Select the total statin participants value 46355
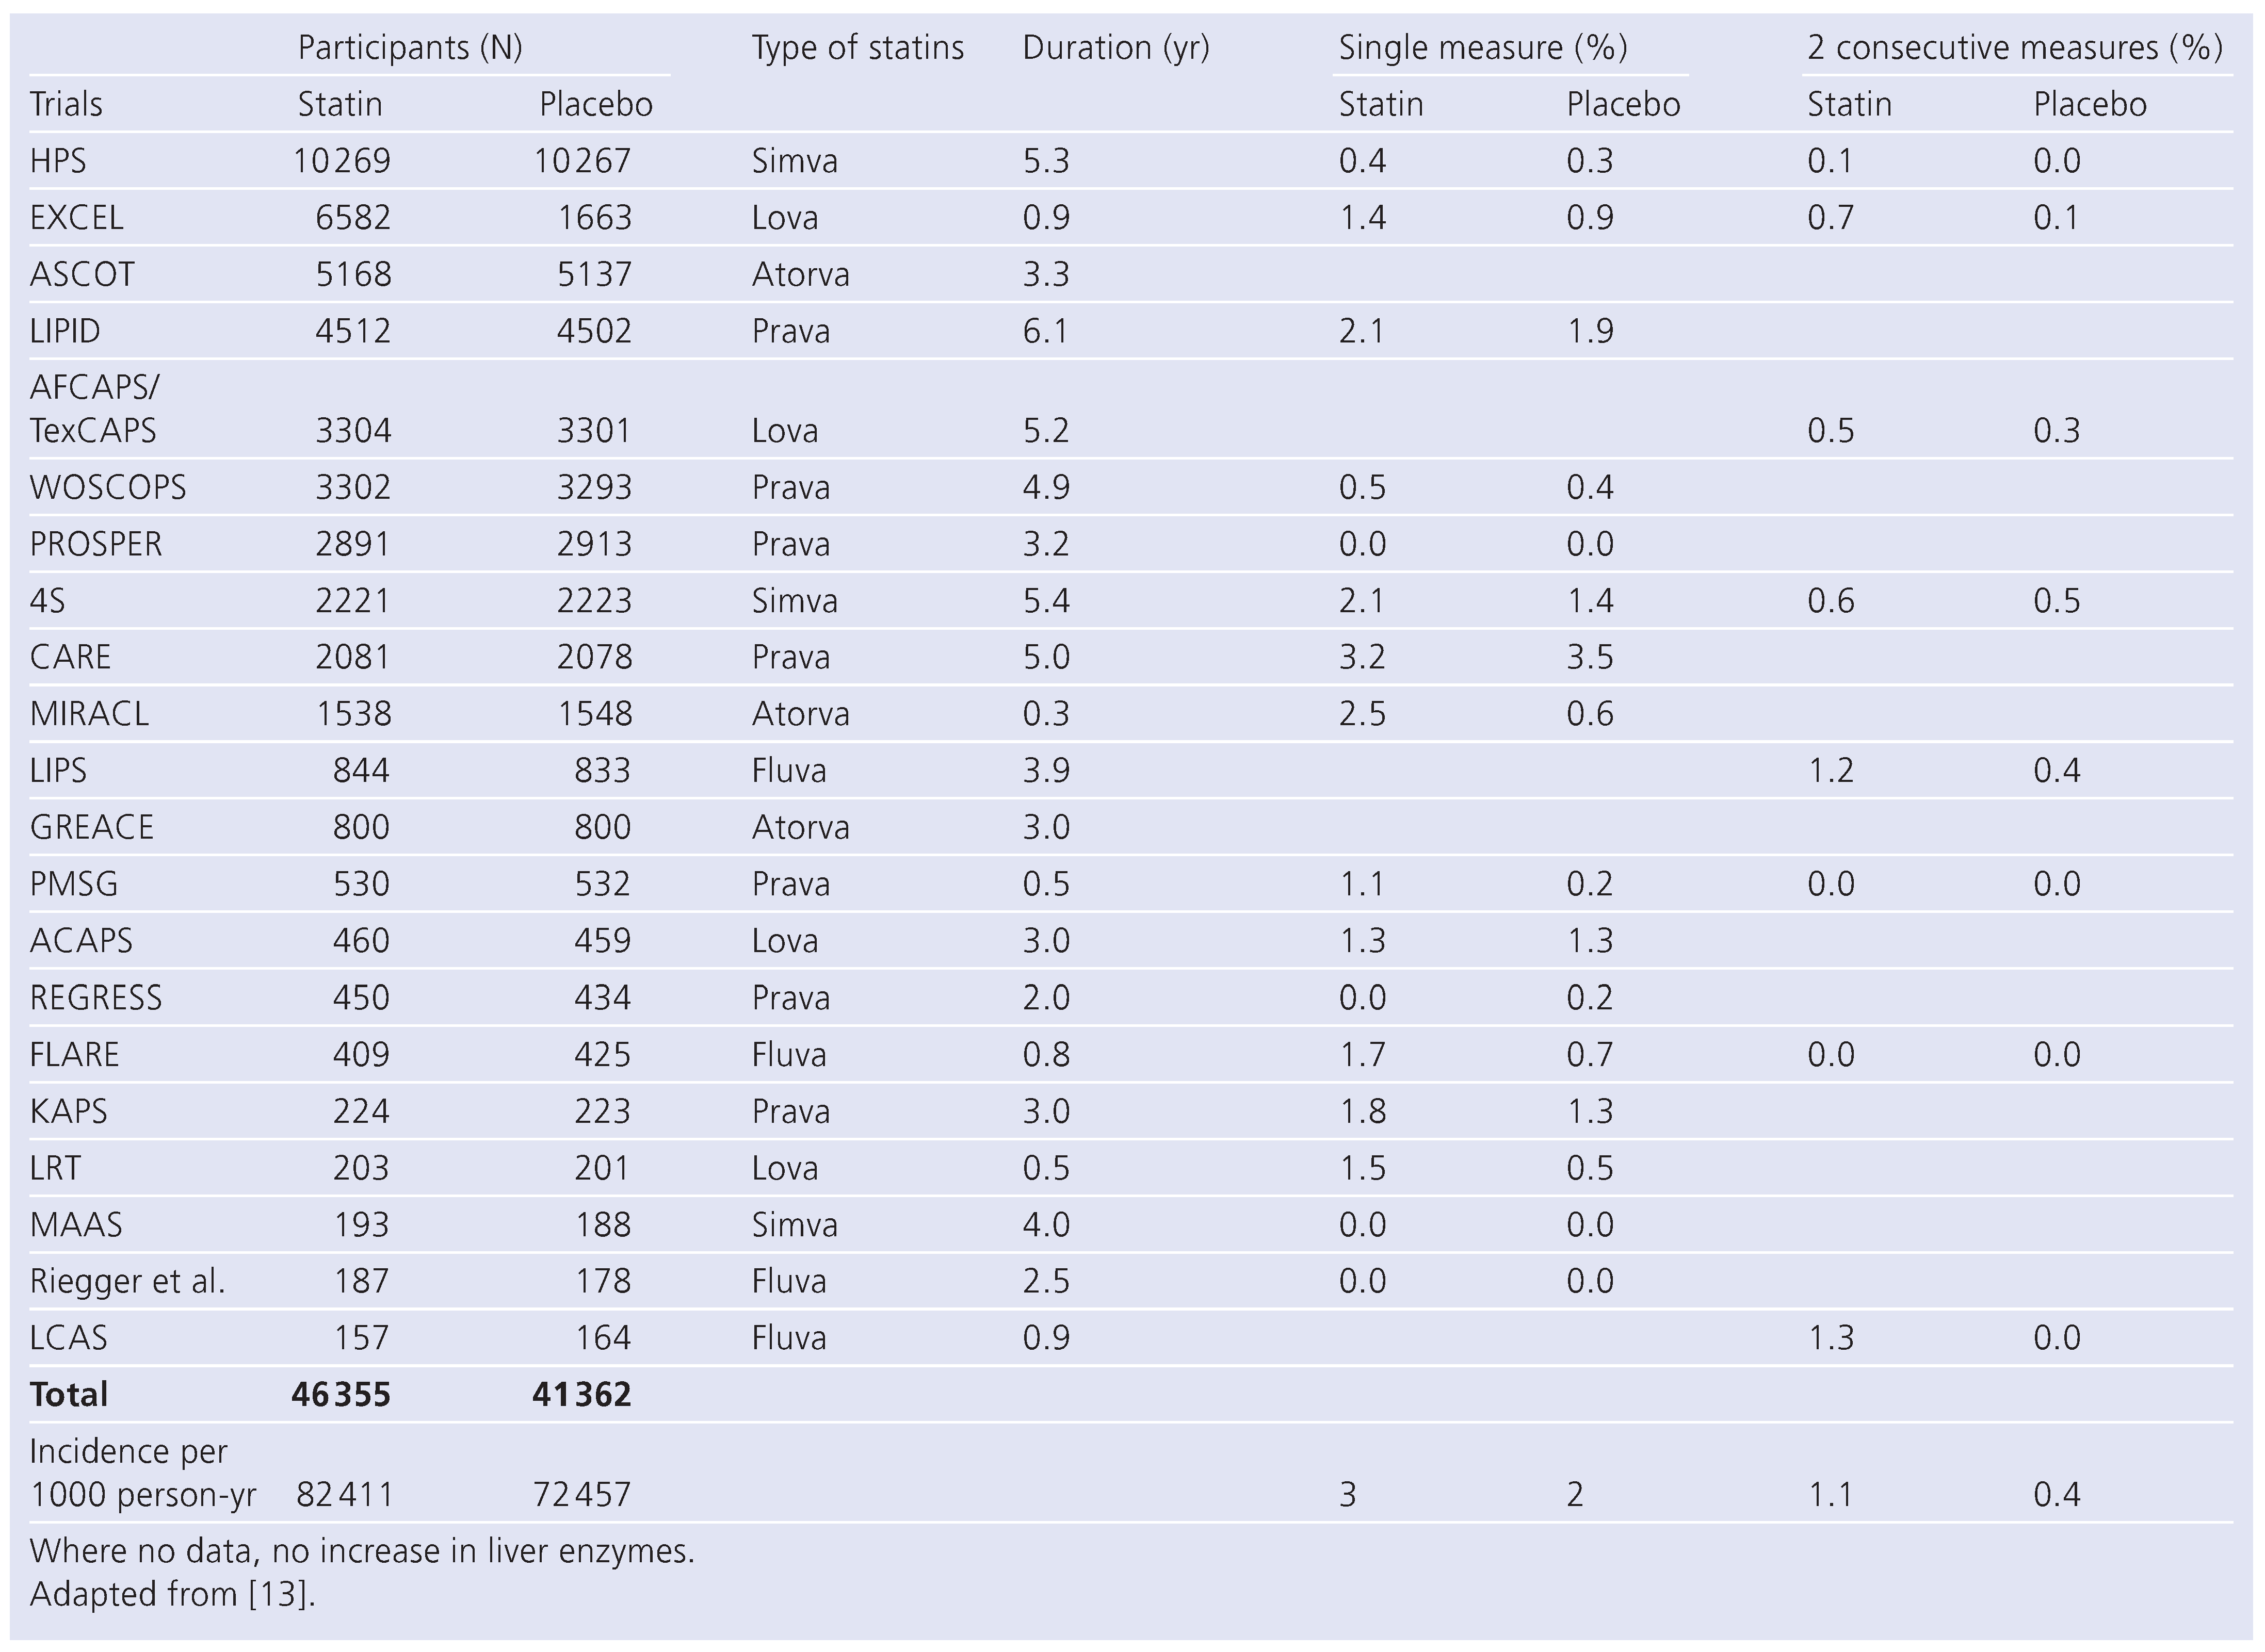The width and height of the screenshot is (2265, 1652). pyautogui.click(x=341, y=1395)
